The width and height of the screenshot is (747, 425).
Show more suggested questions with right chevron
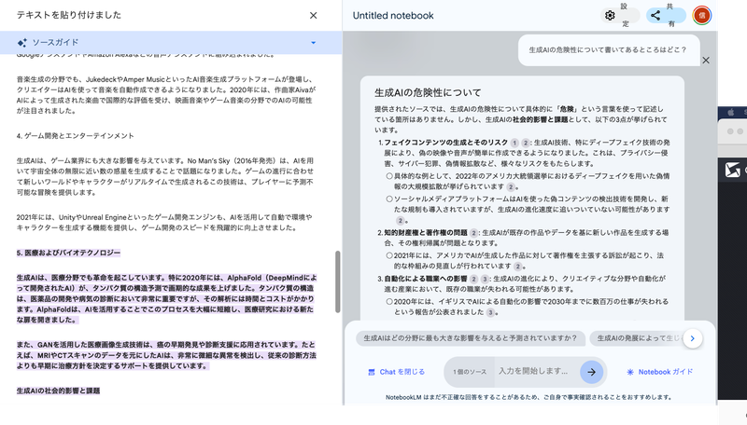coord(692,338)
